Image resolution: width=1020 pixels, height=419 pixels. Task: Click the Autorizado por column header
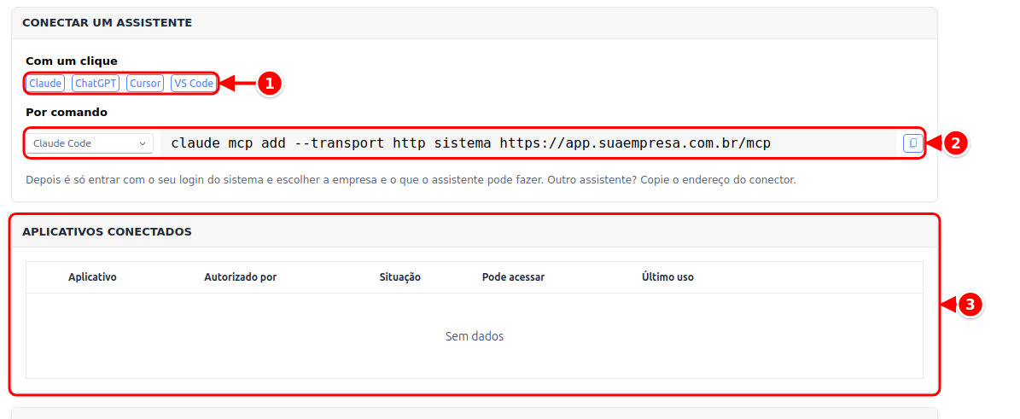click(x=241, y=277)
